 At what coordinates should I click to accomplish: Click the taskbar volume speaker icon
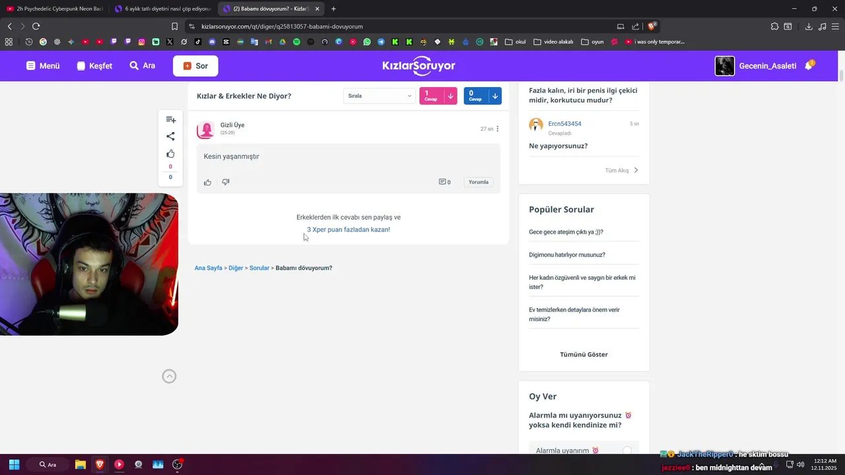tap(801, 464)
